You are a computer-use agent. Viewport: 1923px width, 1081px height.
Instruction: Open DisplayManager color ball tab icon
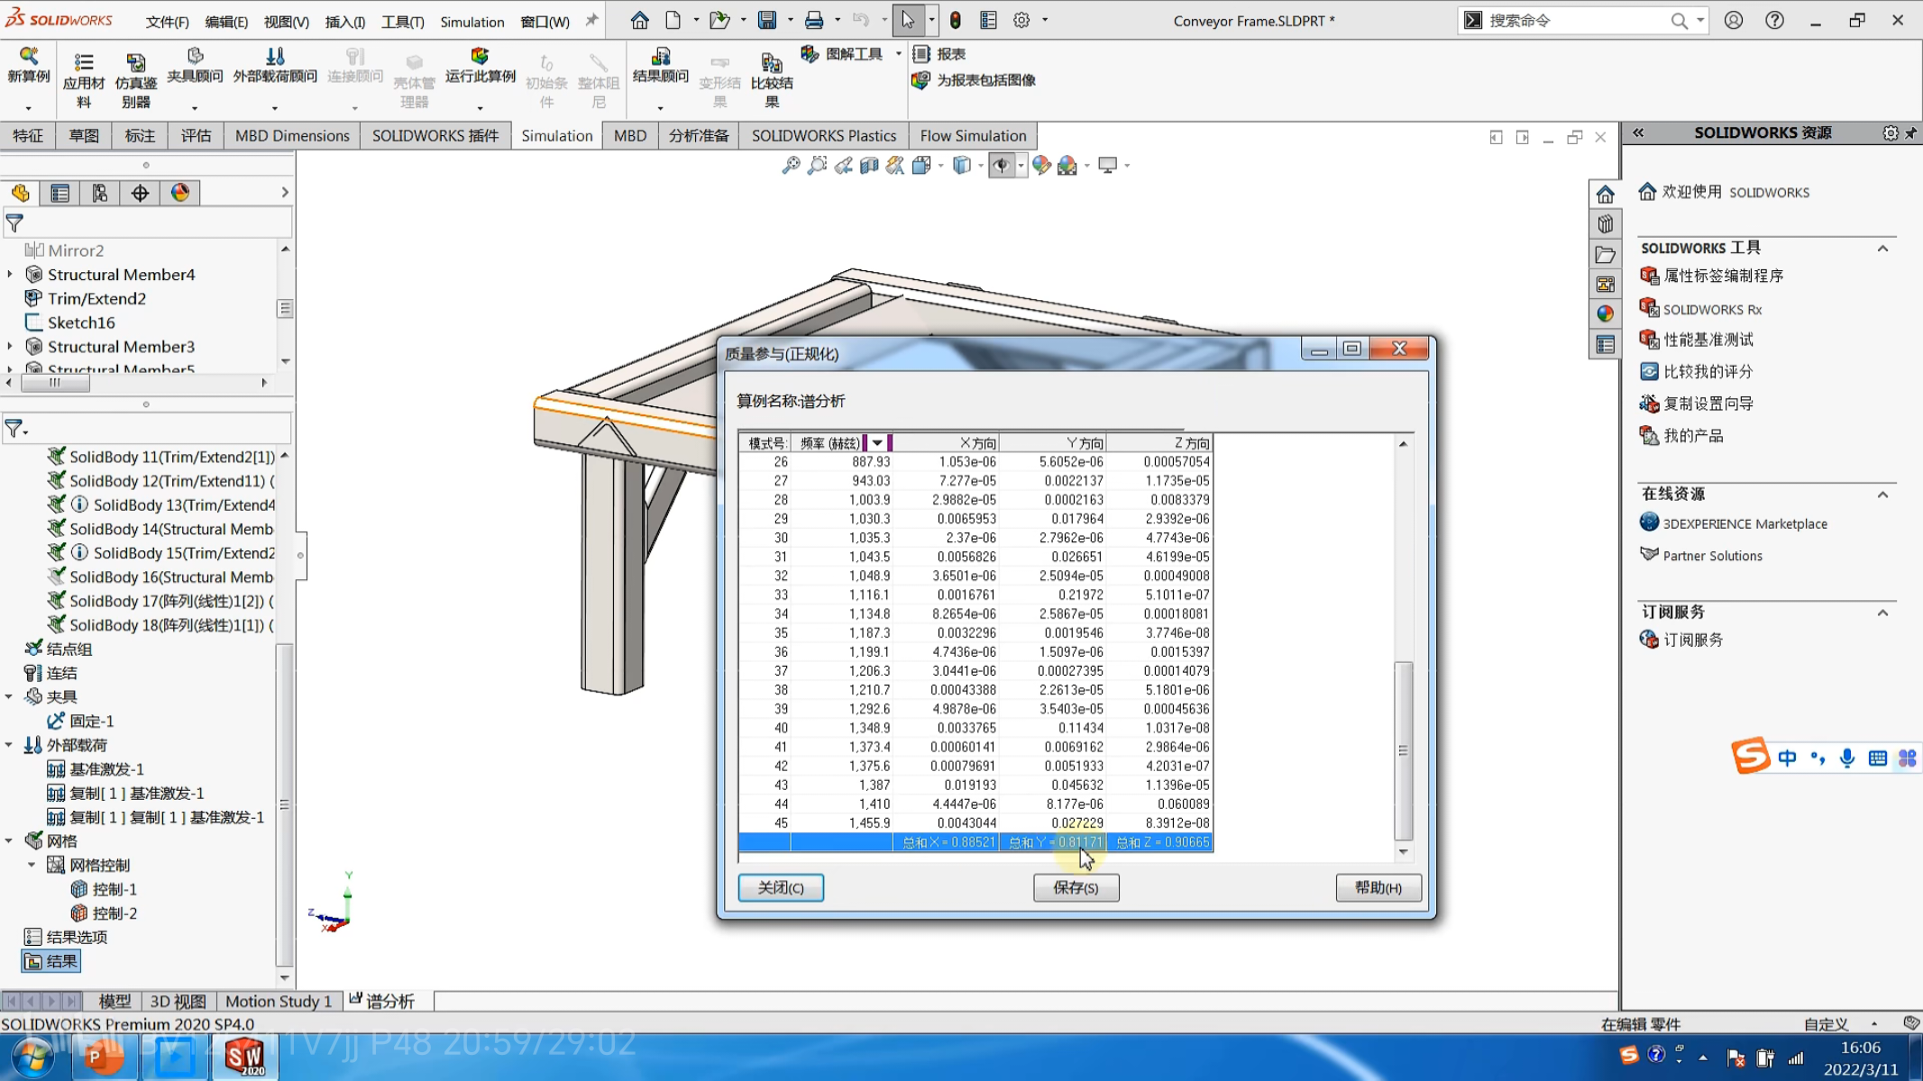tap(180, 193)
